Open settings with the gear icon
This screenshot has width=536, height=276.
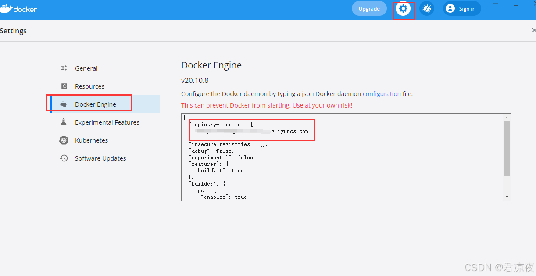[403, 9]
